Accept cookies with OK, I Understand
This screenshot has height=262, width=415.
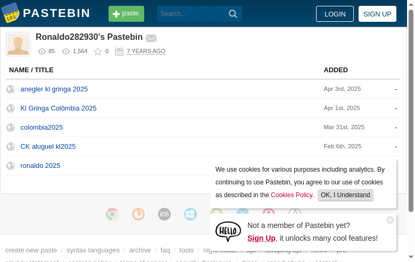coord(345,195)
